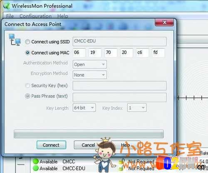Viewport: 208px width, 173px height.
Task: Open the File menu
Action: (10, 16)
